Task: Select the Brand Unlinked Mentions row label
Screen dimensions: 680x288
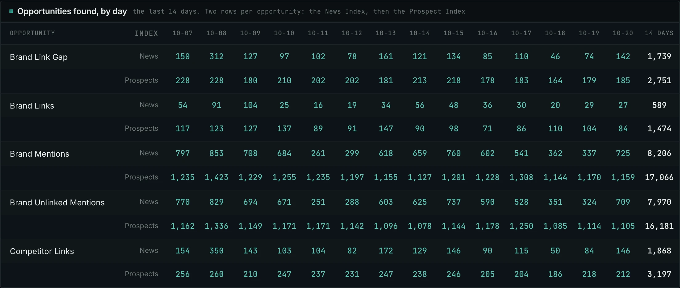Action: tap(57, 203)
